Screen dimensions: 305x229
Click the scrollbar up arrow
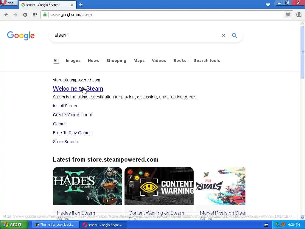303,23
